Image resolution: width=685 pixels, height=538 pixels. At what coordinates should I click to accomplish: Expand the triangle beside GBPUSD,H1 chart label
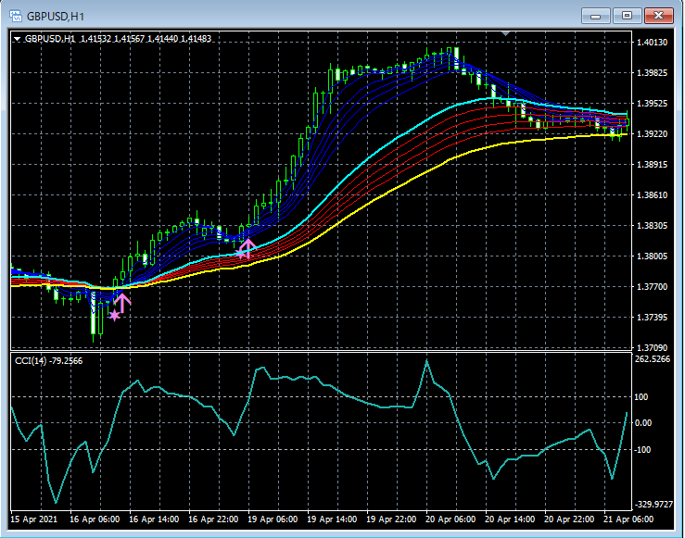click(x=17, y=39)
